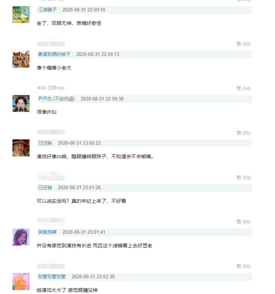Viewport: 275px width, 294px height.
Task: Like 不好看 comment via 赞 (66)
Action: click(243, 222)
